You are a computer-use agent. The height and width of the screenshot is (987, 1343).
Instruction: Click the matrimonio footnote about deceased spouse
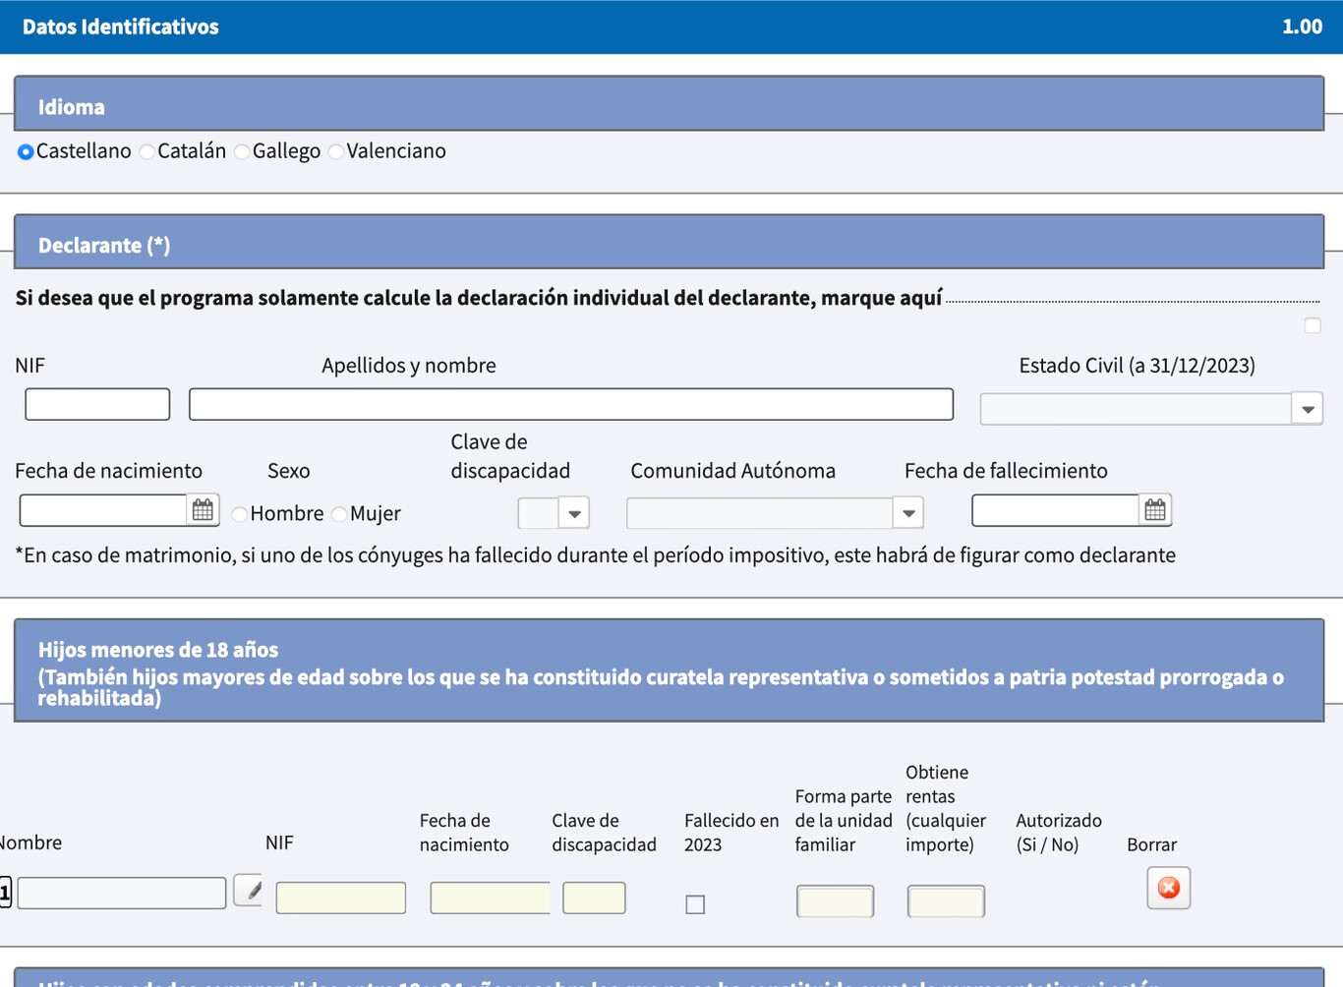[x=595, y=555]
